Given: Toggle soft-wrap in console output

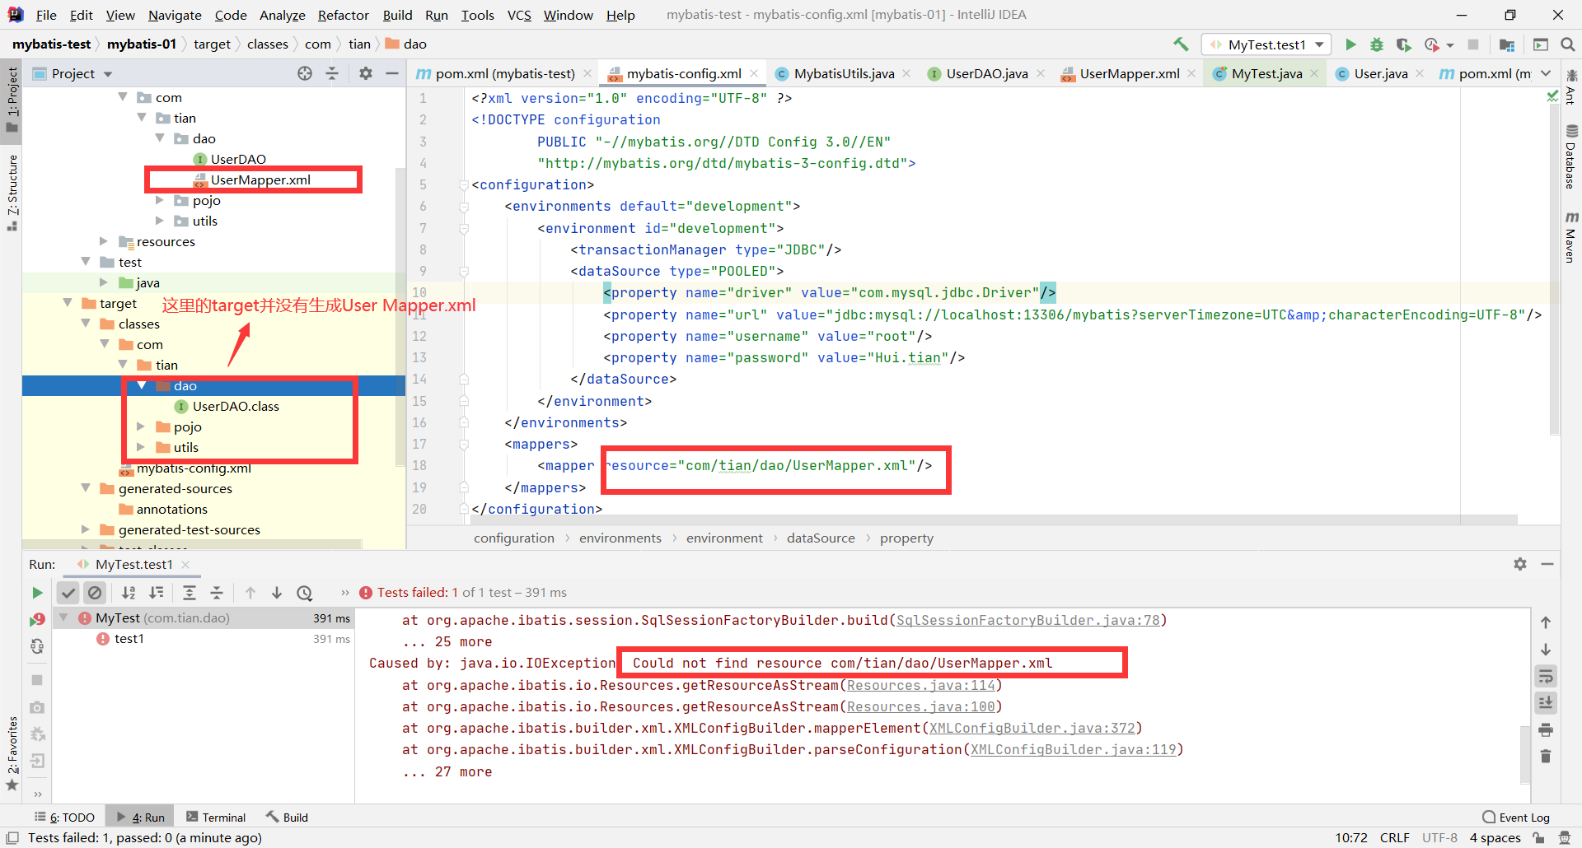Looking at the screenshot, I should tap(1546, 677).
